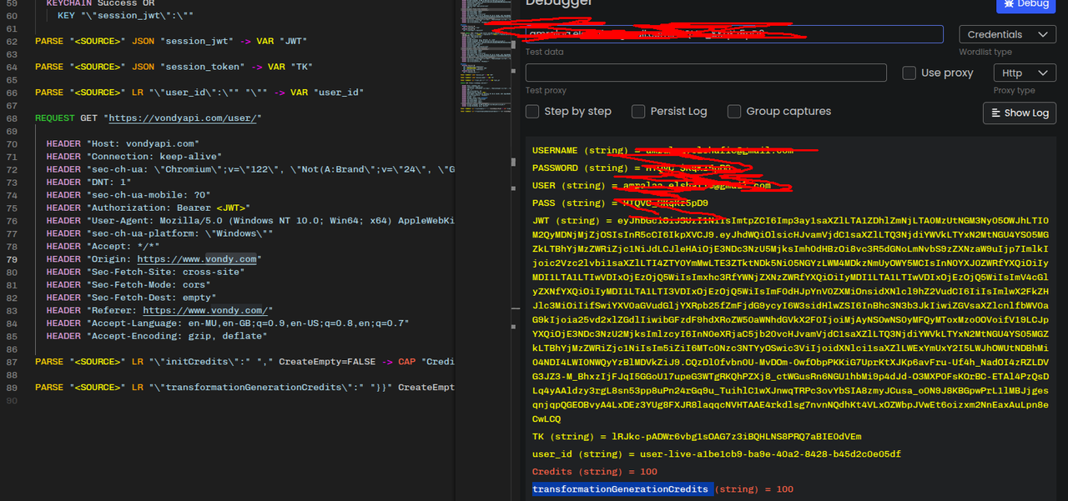Click the HEADER "Accept: */*" line
Image resolution: width=1068 pixels, height=501 pixels.
click(103, 246)
